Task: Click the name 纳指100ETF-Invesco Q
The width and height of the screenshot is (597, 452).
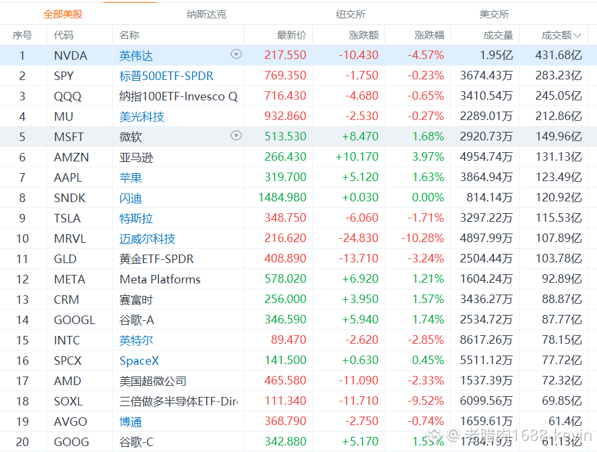Action: click(178, 96)
